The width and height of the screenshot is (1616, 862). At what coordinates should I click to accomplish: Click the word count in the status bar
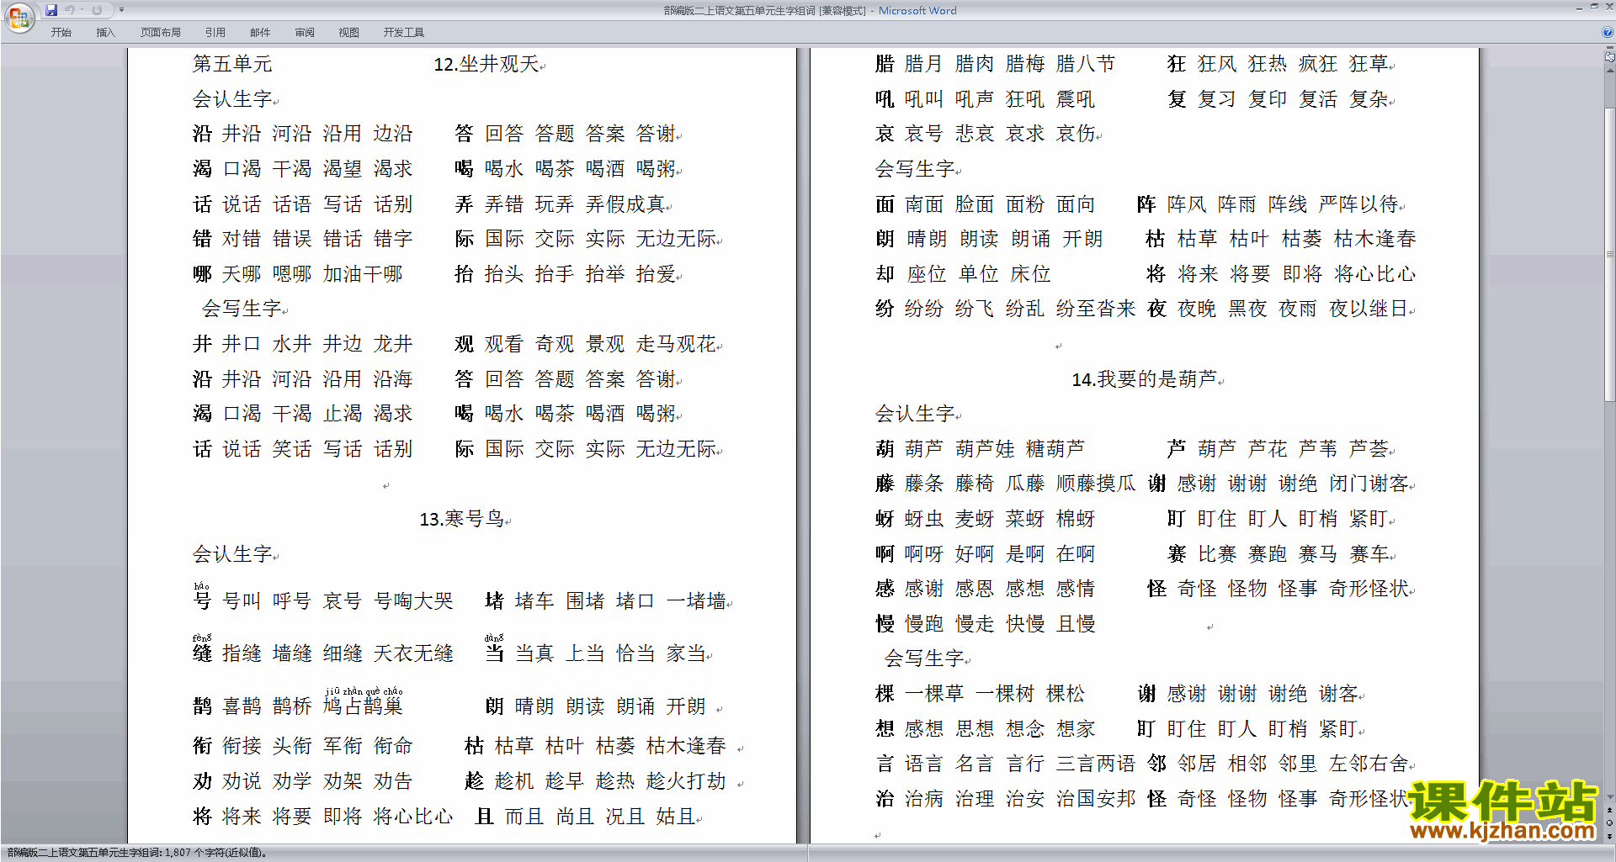click(x=138, y=853)
